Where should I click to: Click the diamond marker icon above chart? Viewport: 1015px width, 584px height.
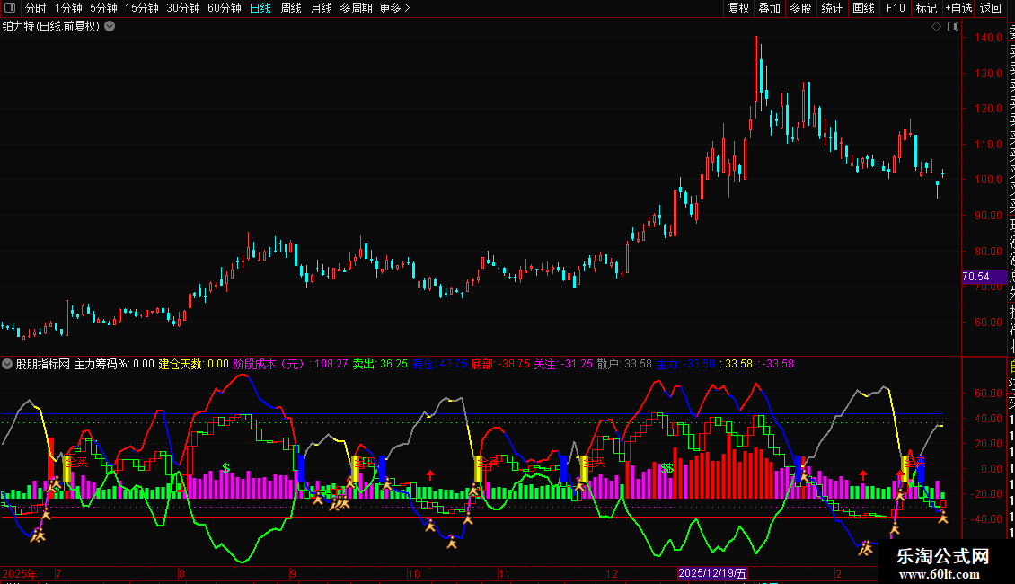click(x=936, y=26)
